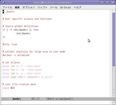Click the '#ulimit -s unlimited' line
Image resolution: width=116 pixels, height=105 pixels.
coord(16,55)
